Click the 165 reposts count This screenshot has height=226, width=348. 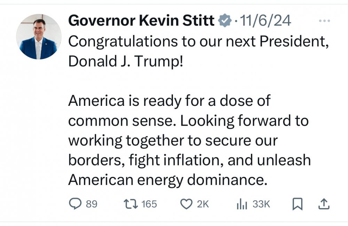(149, 204)
